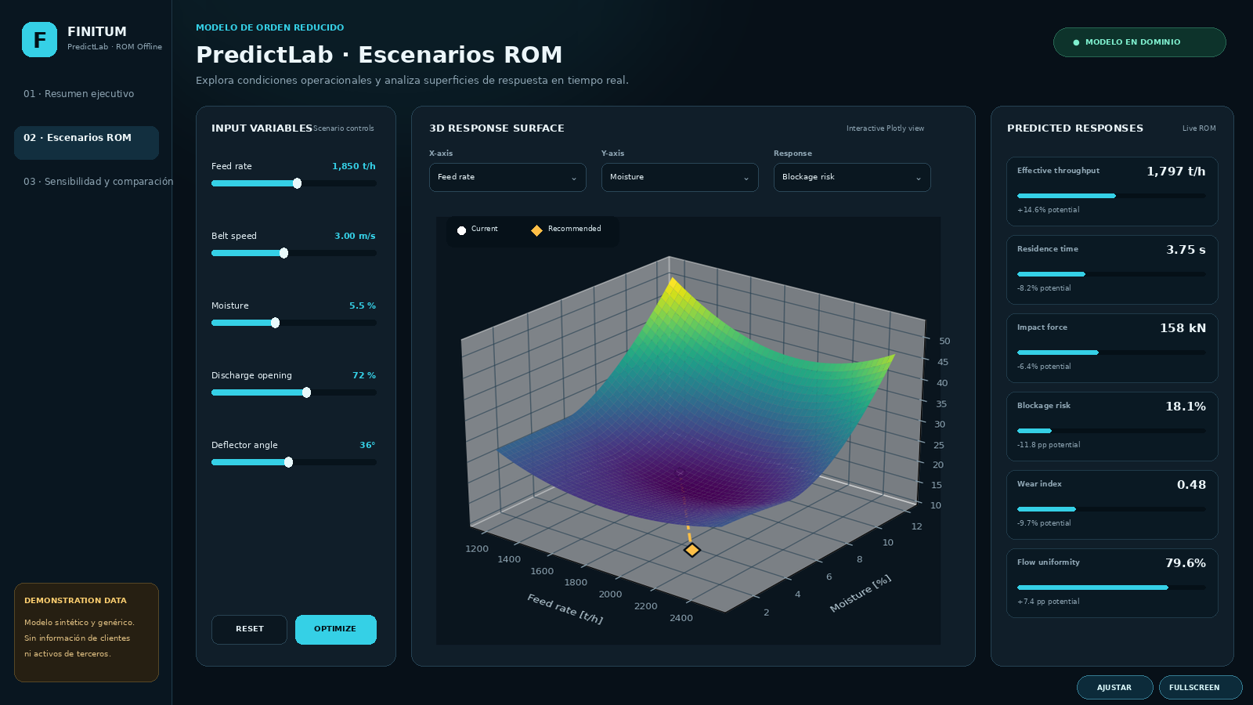This screenshot has width=1253, height=705.
Task: Open the Response Blockage risk dropdown
Action: (852, 177)
